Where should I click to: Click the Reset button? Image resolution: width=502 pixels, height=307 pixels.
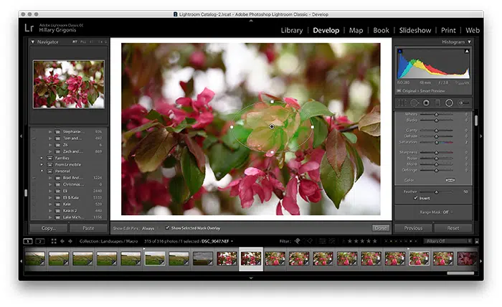pos(453,228)
